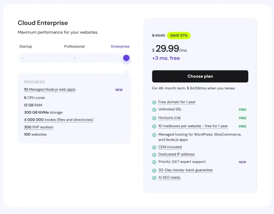Click the checkmark icon beside Unlimited SSL
Viewport: 274px width, 214px height.
point(154,109)
